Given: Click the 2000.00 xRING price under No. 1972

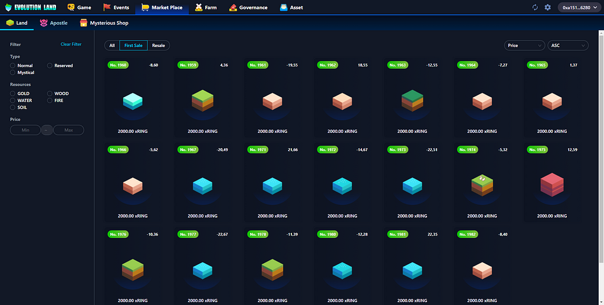Looking at the screenshot, I should pos(342,216).
